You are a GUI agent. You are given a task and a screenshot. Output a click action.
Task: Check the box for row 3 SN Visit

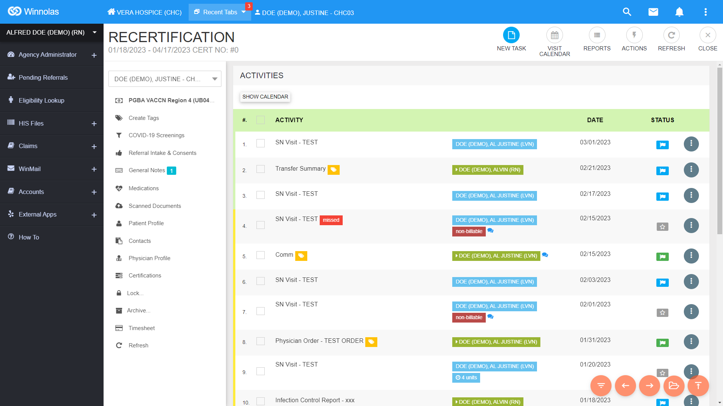tap(261, 195)
